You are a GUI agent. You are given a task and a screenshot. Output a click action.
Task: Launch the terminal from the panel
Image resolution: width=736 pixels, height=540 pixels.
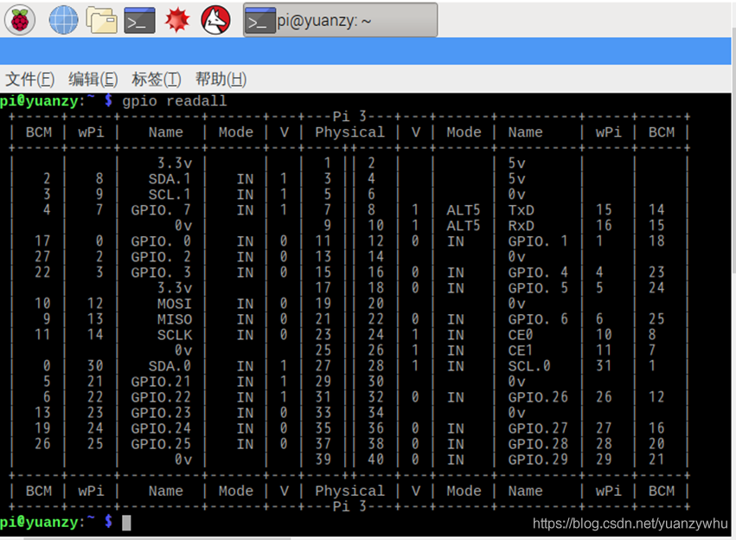click(x=139, y=20)
